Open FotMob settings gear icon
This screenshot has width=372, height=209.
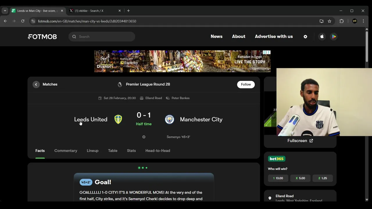coord(305,37)
